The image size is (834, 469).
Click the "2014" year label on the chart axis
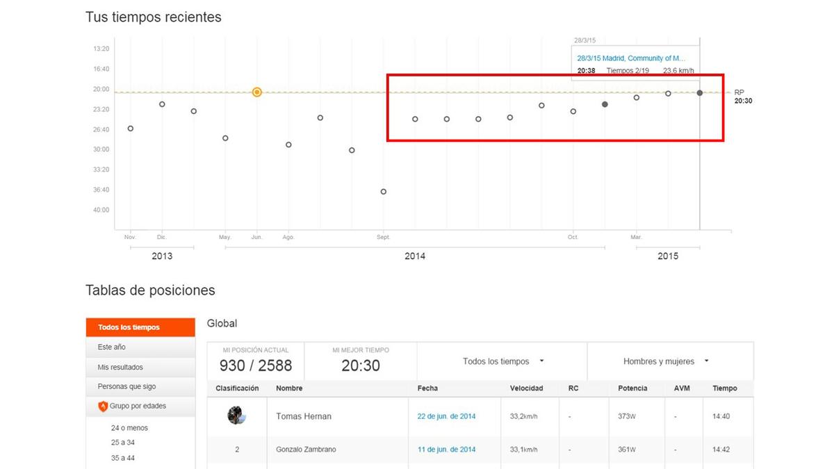point(415,256)
